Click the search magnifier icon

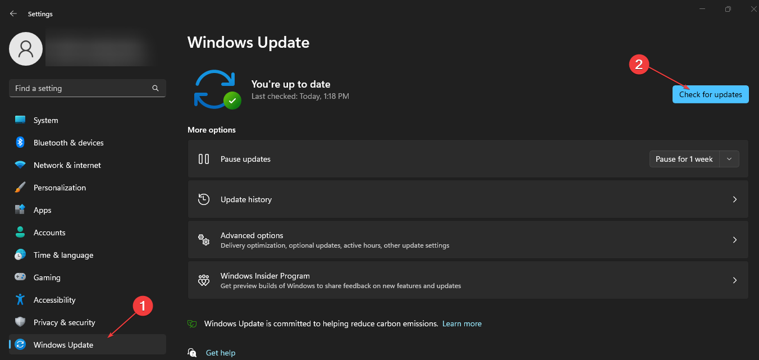156,88
